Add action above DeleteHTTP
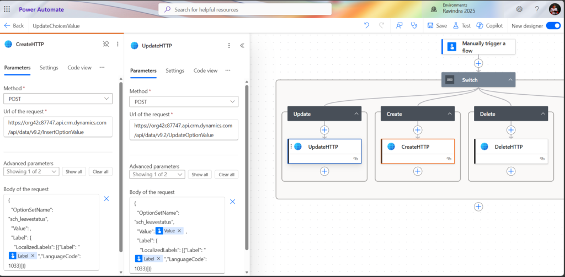Image resolution: width=565 pixels, height=277 pixels. click(511, 129)
